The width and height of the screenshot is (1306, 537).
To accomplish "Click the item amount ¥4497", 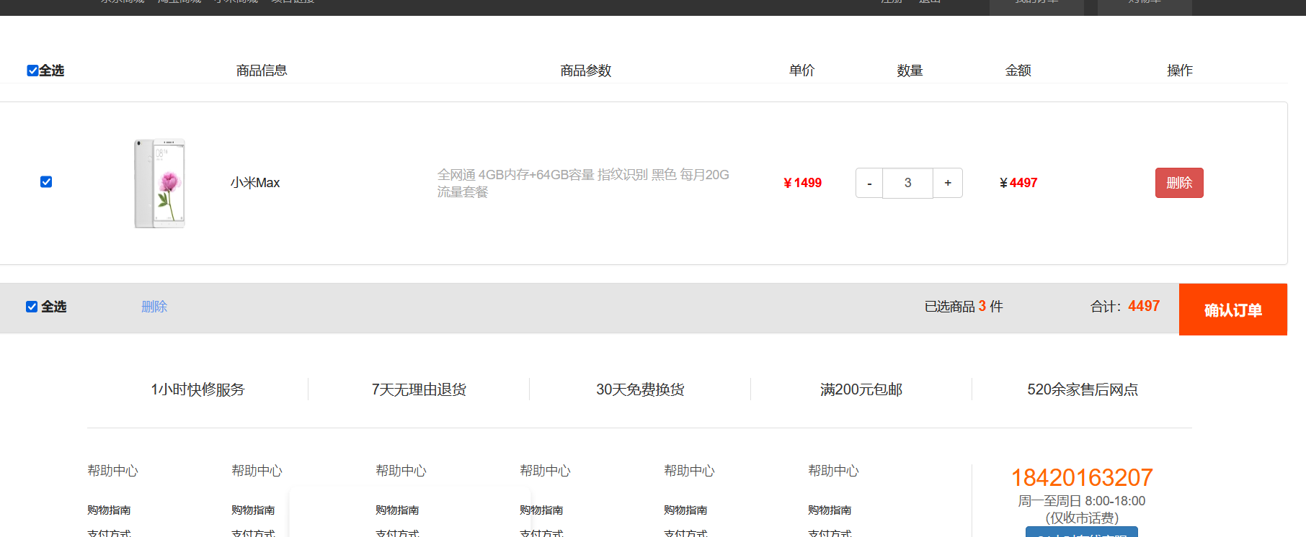I will pyautogui.click(x=1018, y=183).
